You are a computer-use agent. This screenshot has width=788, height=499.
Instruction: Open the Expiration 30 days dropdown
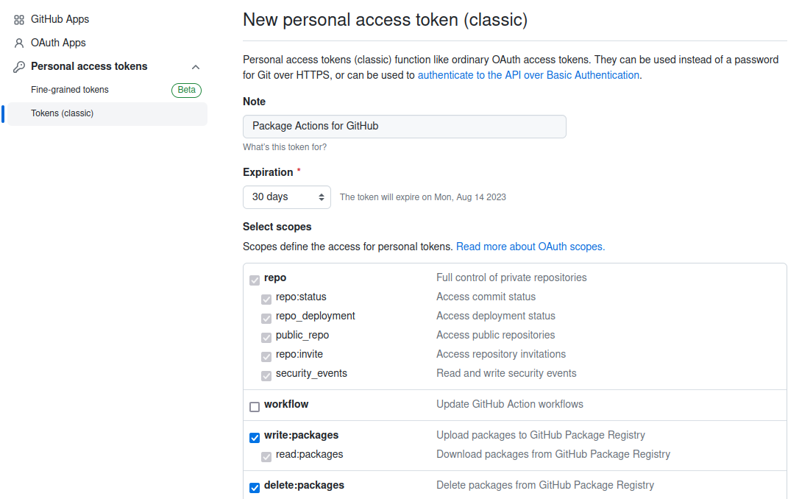click(287, 197)
